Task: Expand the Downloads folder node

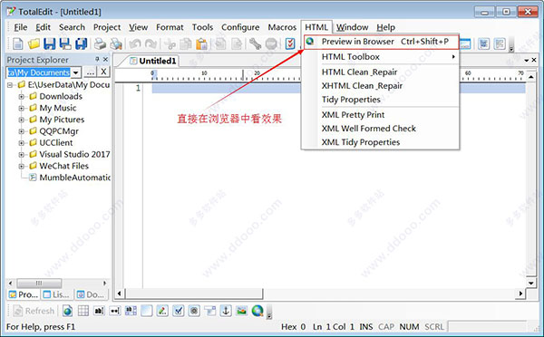Action: pos(21,96)
